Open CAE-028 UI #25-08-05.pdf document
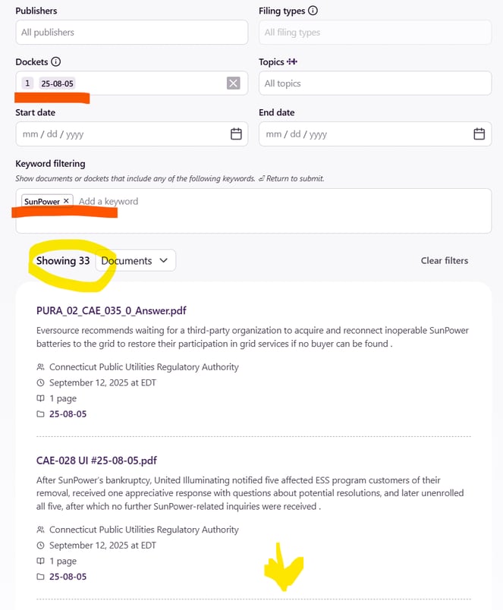The width and height of the screenshot is (503, 610). click(96, 461)
